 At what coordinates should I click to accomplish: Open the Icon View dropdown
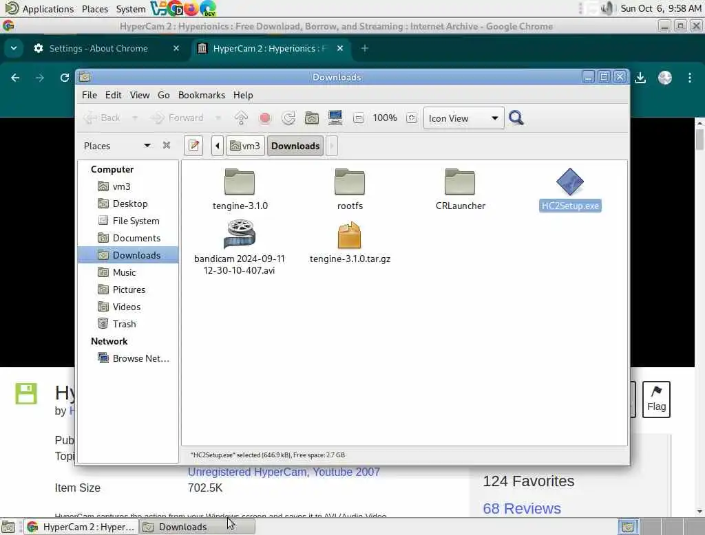click(x=463, y=118)
